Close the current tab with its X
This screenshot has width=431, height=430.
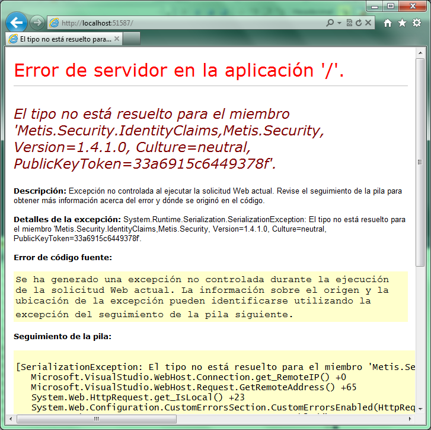[x=117, y=39]
